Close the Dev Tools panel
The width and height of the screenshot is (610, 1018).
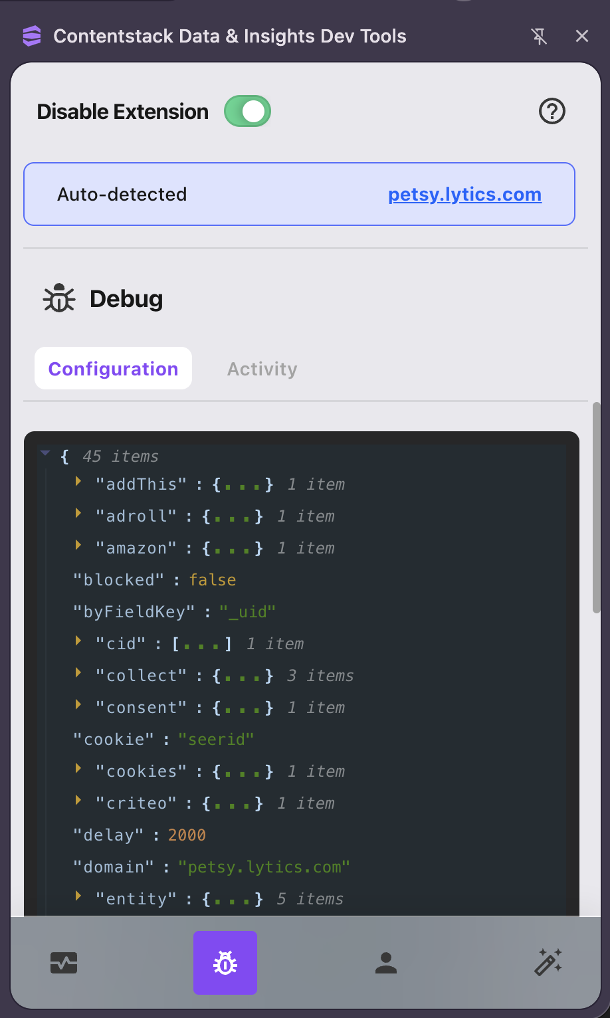tap(582, 37)
